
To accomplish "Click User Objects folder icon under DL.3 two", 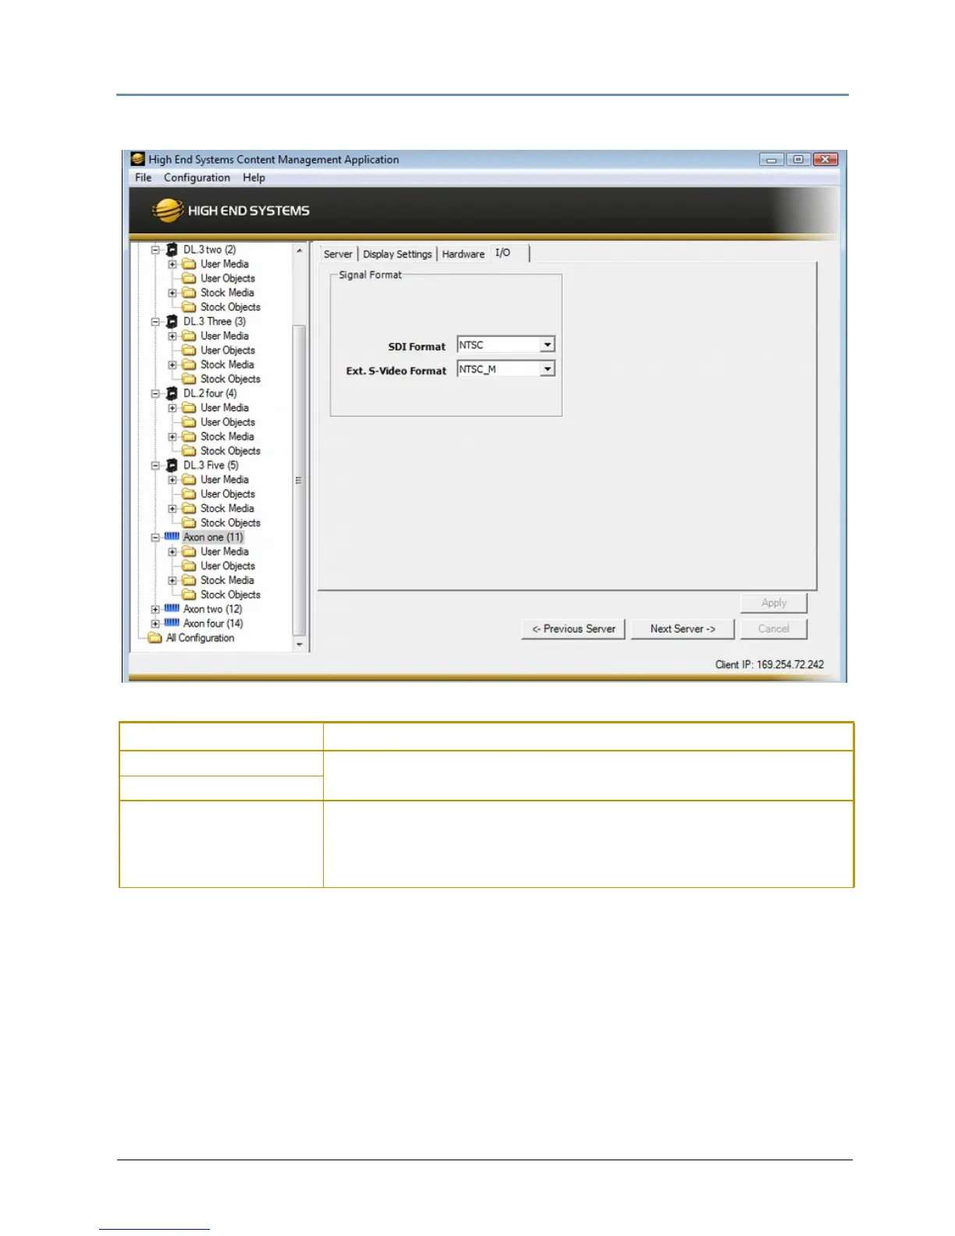I will tap(189, 279).
